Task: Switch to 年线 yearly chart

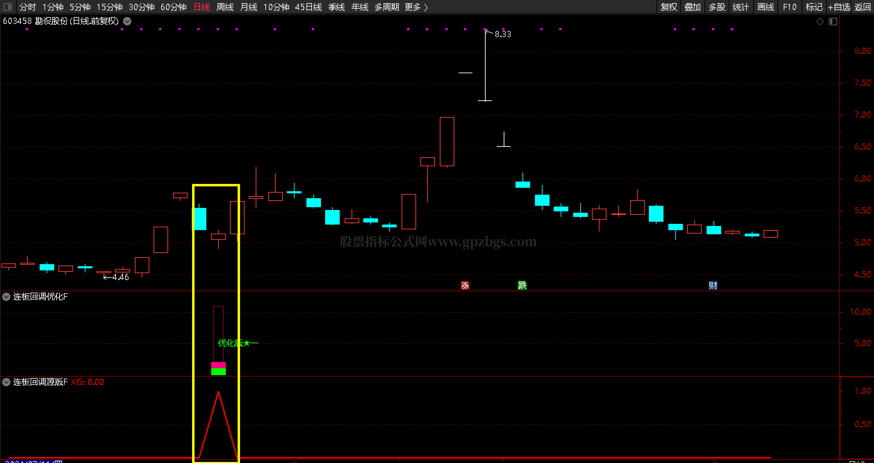Action: [x=360, y=7]
